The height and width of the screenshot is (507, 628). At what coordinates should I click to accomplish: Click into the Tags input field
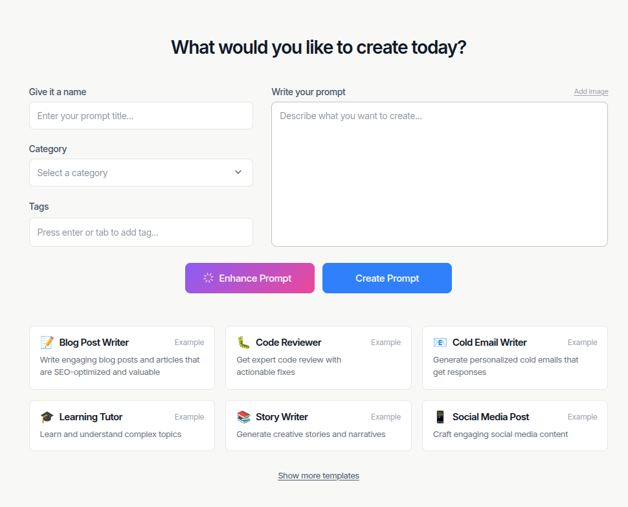point(140,232)
